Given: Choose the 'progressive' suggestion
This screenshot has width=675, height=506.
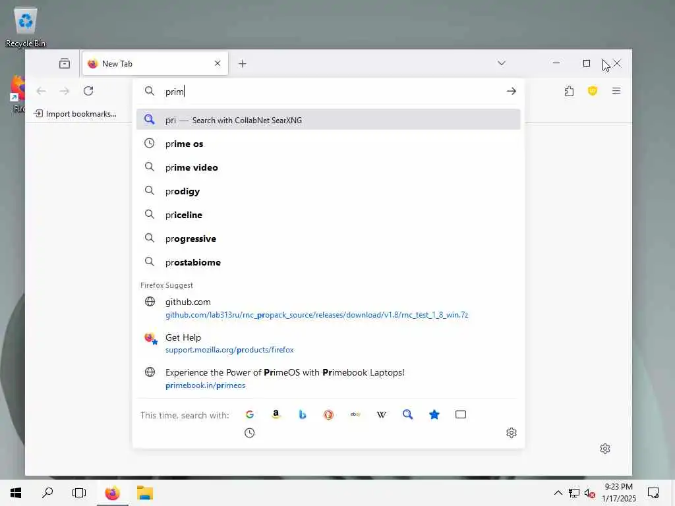Looking at the screenshot, I should 328,239.
